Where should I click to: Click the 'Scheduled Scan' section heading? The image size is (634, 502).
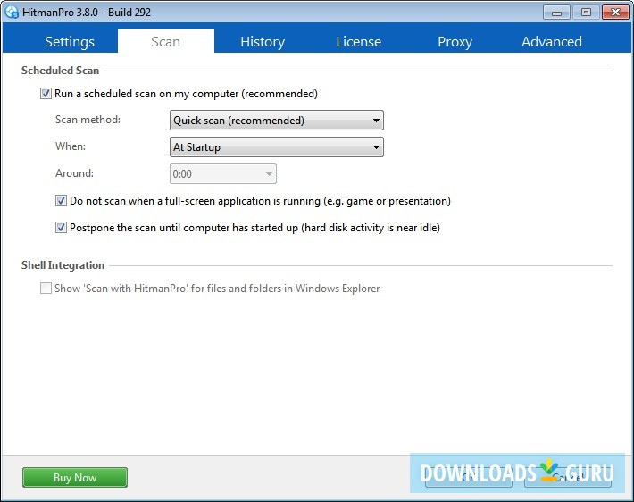tap(60, 71)
